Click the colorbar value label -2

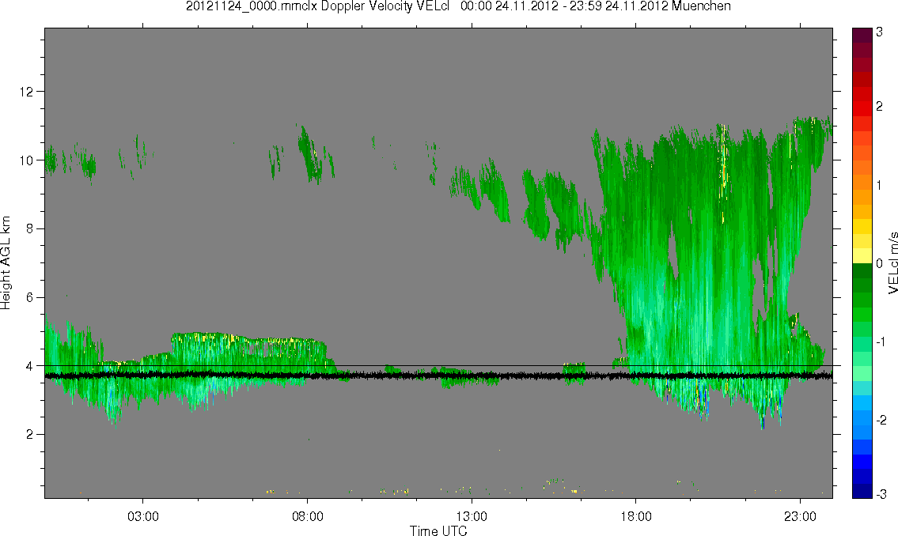[881, 421]
